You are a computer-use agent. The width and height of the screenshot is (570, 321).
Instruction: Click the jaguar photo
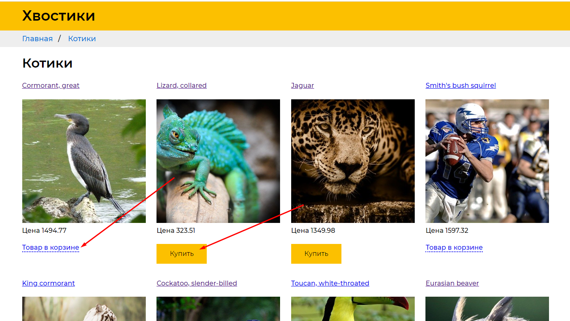tap(353, 161)
